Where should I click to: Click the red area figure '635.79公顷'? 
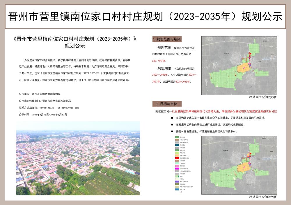(x=159, y=61)
